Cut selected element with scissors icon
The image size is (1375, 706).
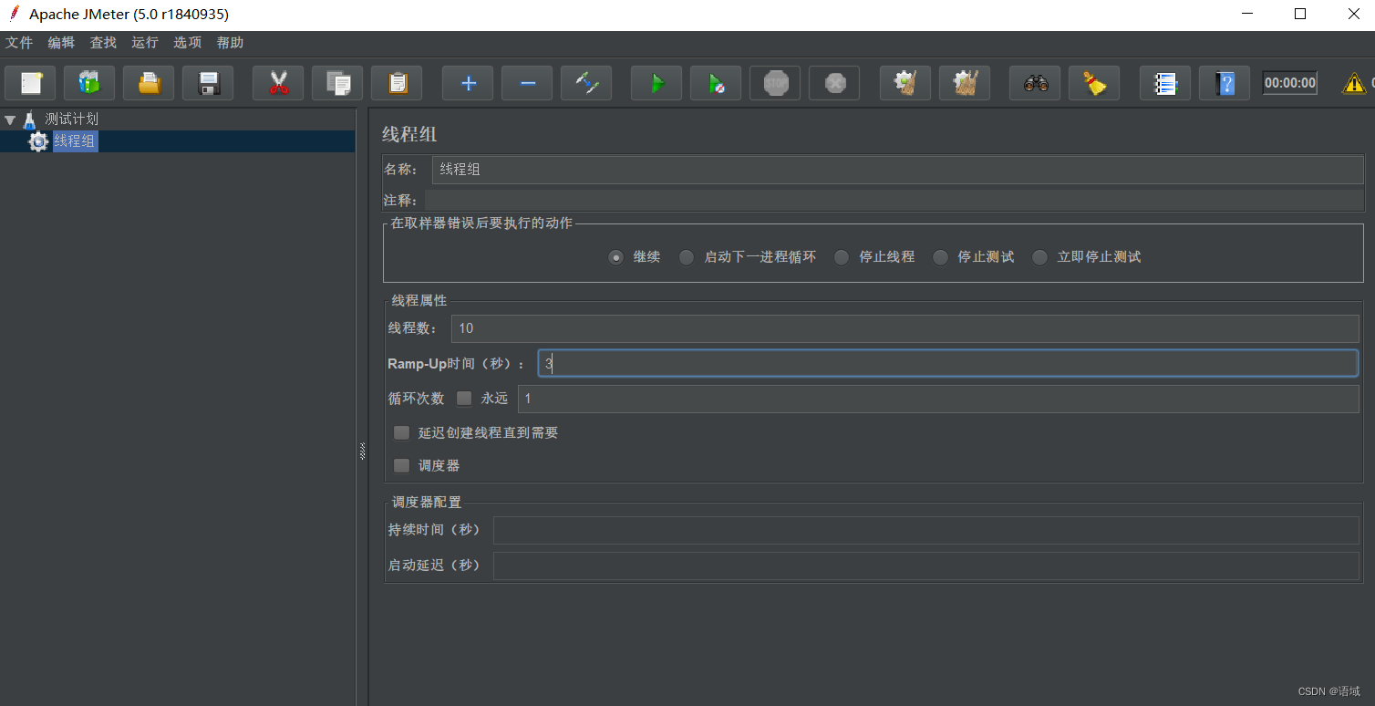[x=278, y=83]
